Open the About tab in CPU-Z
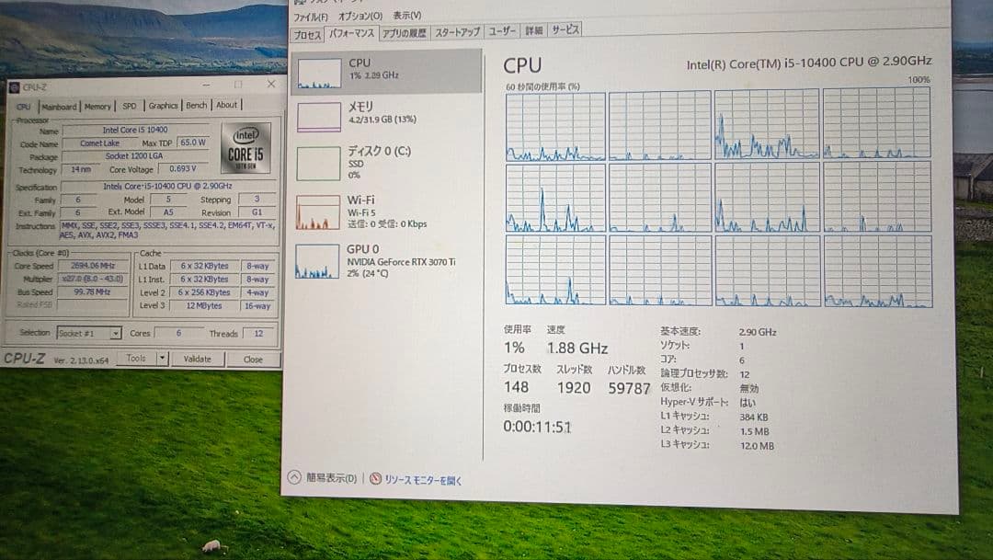The height and width of the screenshot is (560, 993). pos(227,105)
